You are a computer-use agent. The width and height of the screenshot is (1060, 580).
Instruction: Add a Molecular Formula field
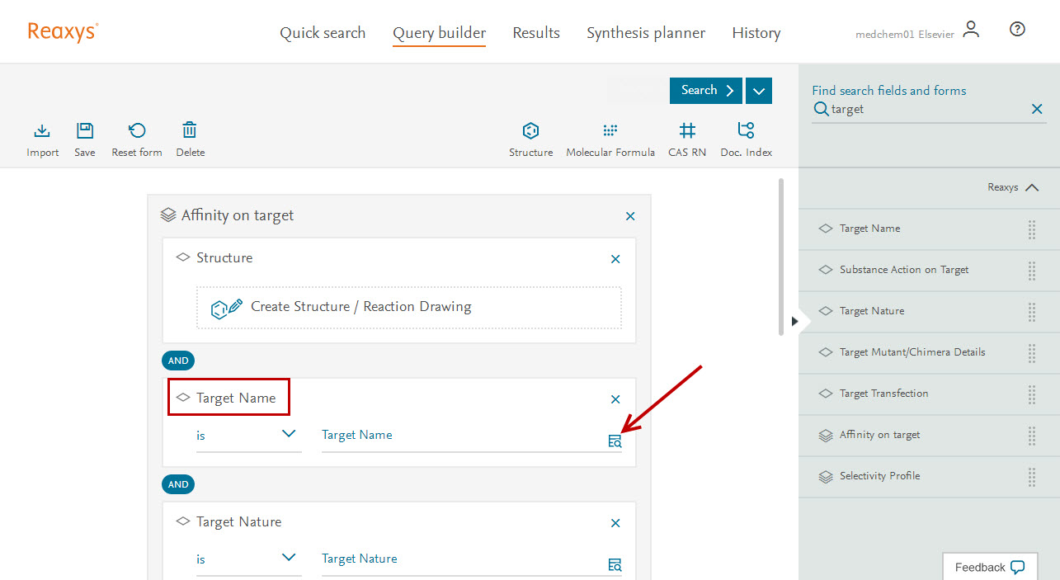(610, 131)
